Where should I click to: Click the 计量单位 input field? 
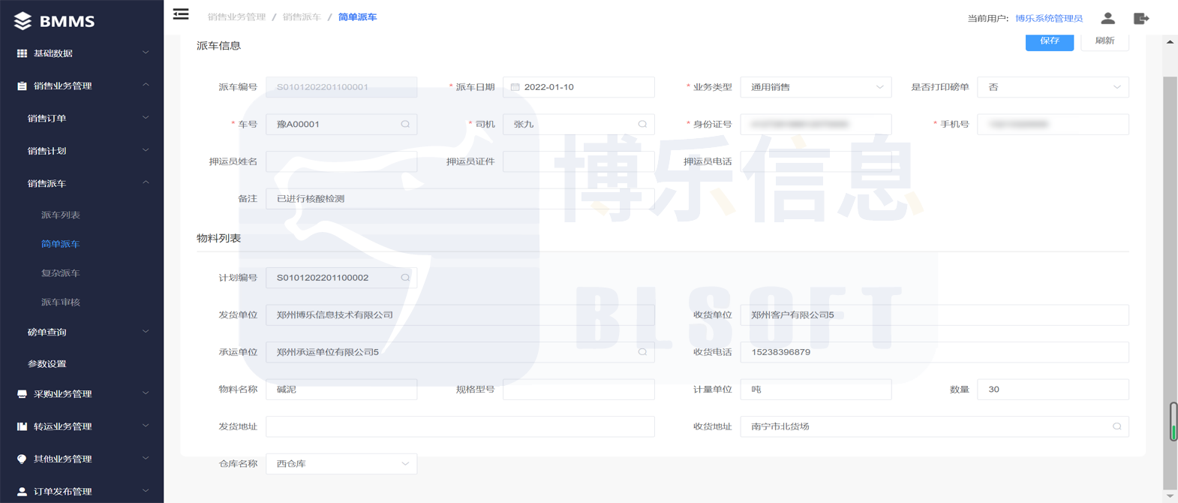click(x=816, y=390)
